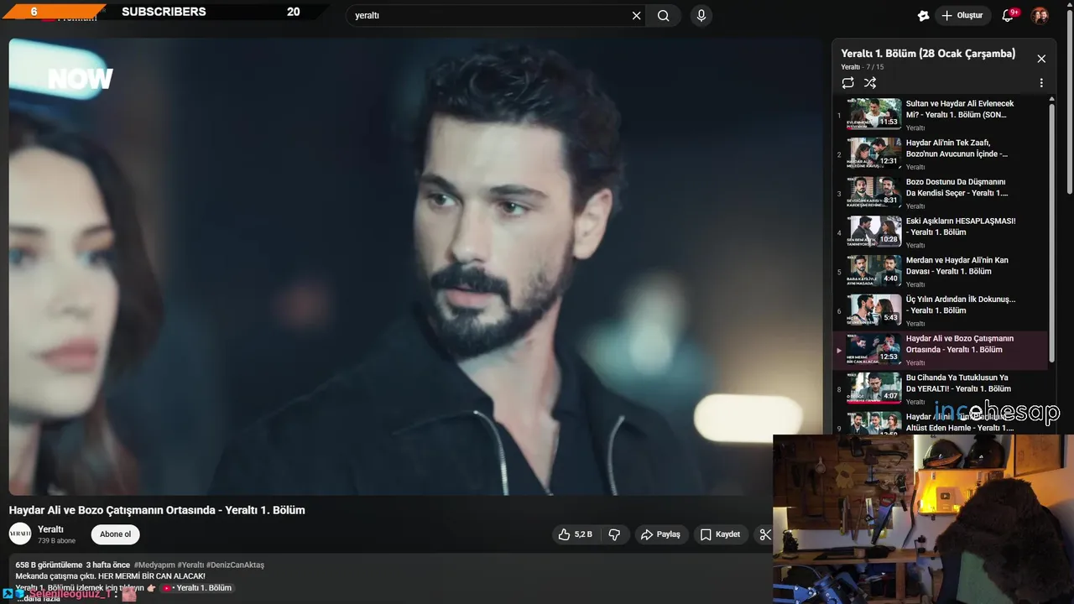Open 'Yeraltı 1. Bölüm' description link
1074x604 pixels.
click(x=198, y=588)
